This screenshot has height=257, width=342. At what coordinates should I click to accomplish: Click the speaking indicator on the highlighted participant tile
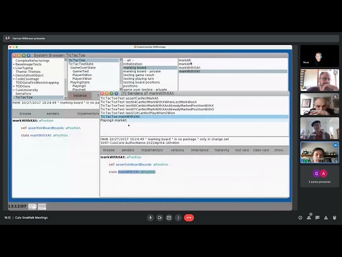335,145
